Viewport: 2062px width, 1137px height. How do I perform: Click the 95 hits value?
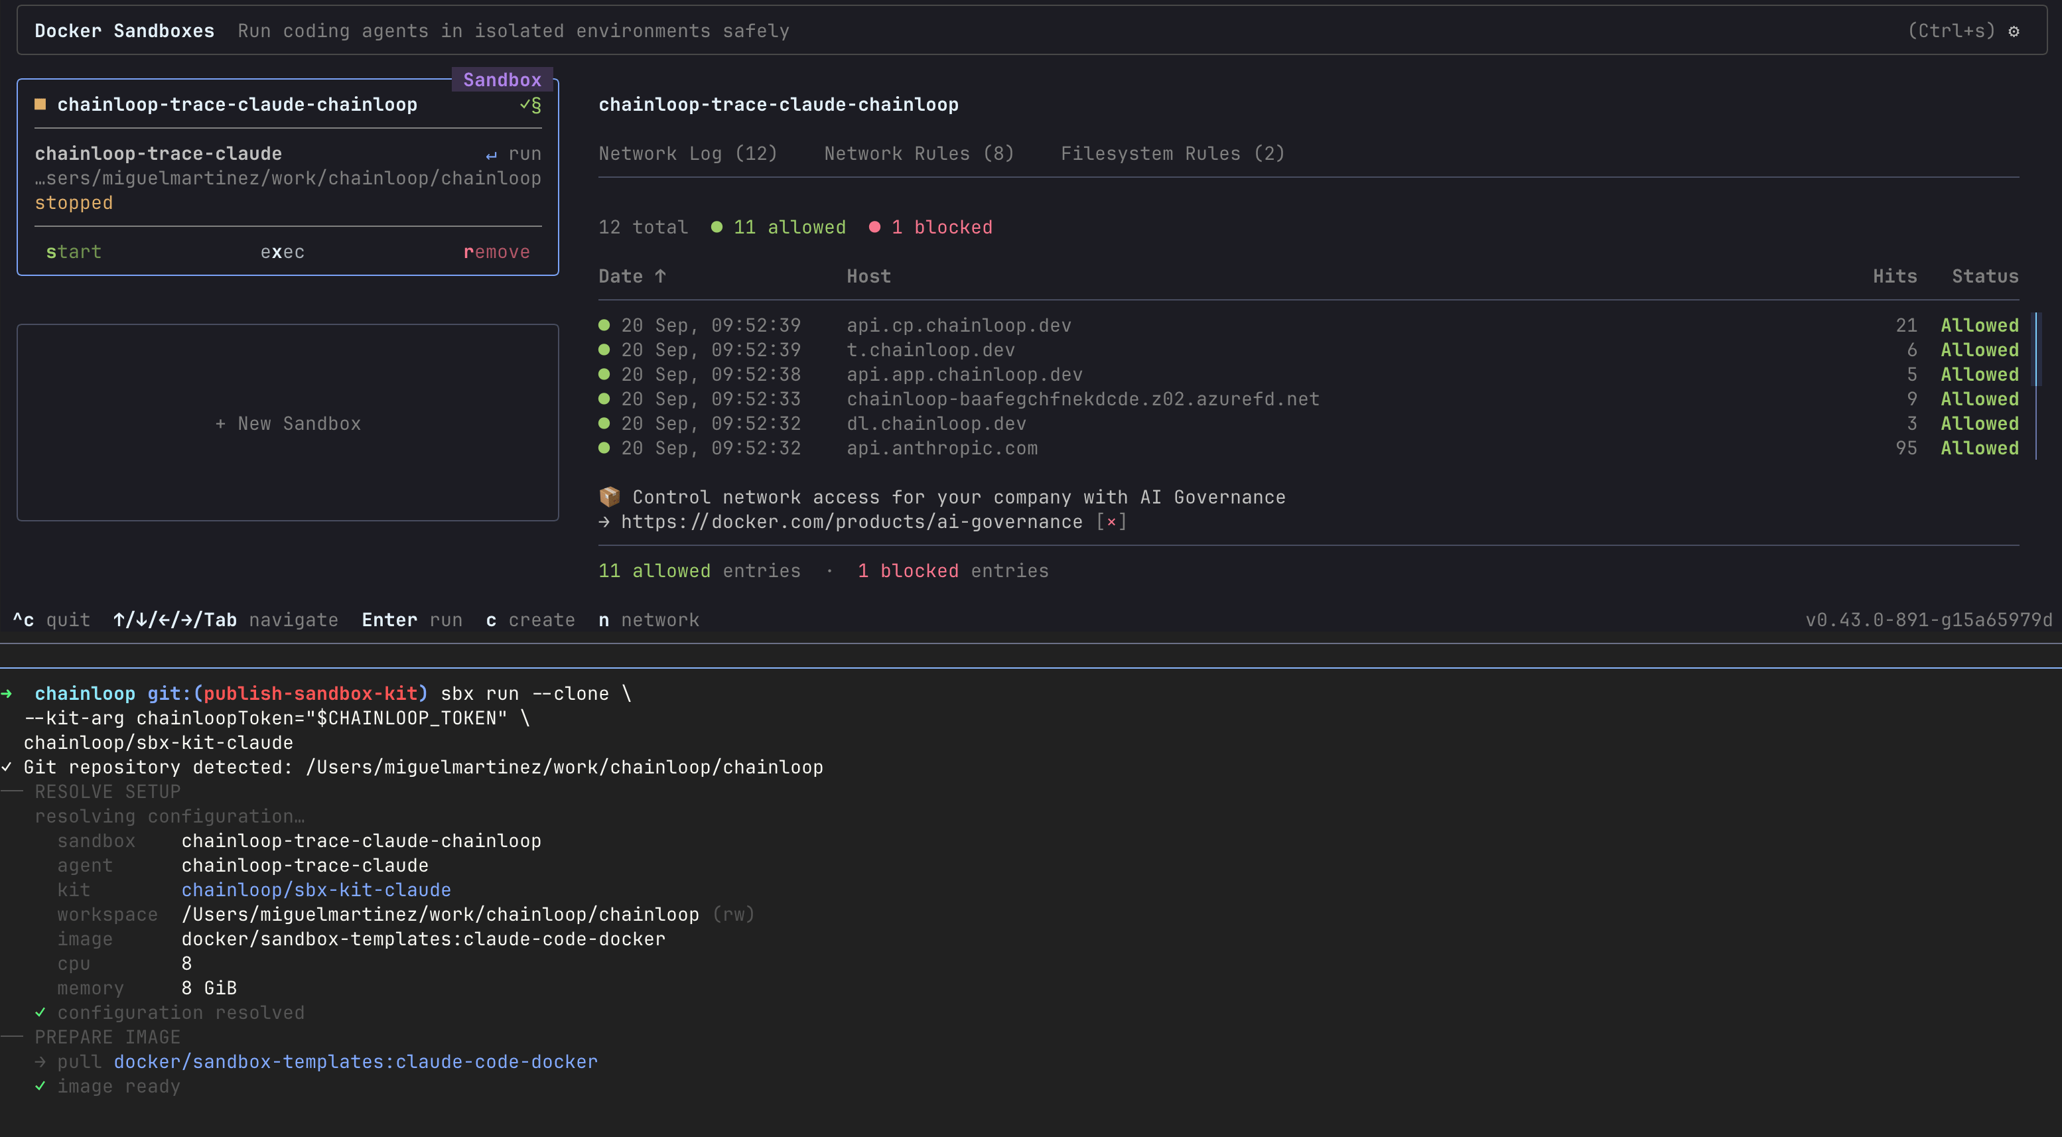(1906, 448)
